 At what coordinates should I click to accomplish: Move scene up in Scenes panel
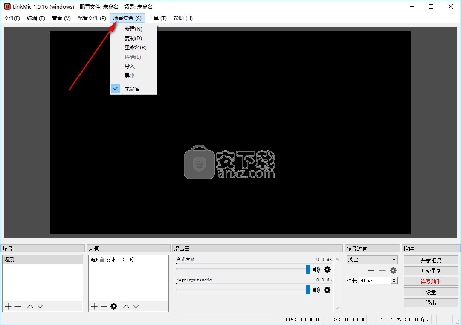tap(30, 306)
